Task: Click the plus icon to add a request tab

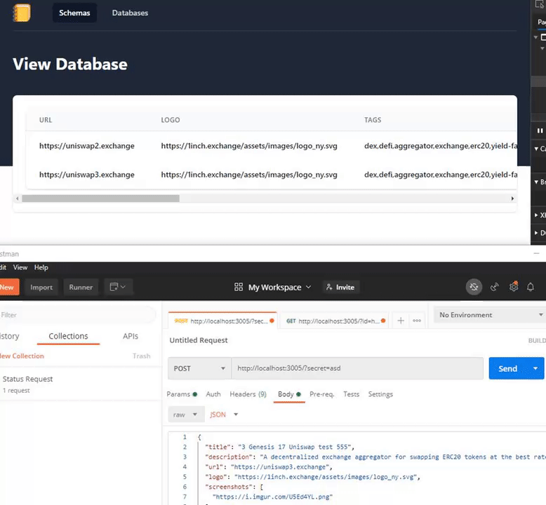Action: pyautogui.click(x=401, y=321)
